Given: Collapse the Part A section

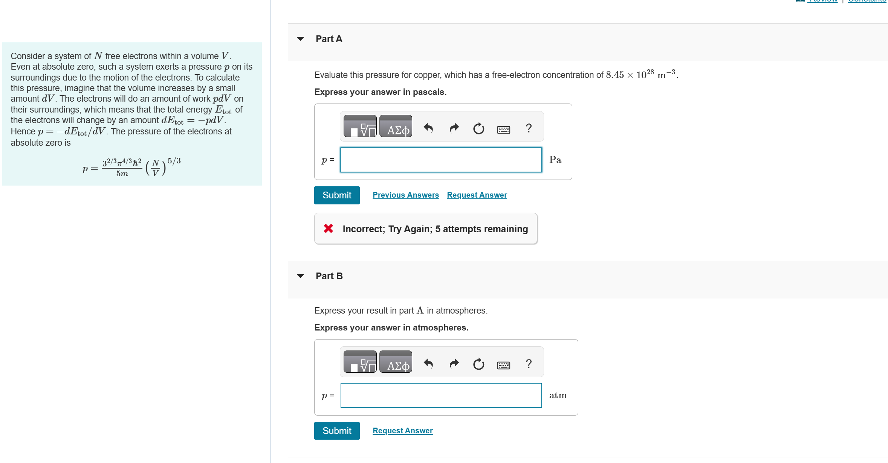Looking at the screenshot, I should tap(300, 39).
